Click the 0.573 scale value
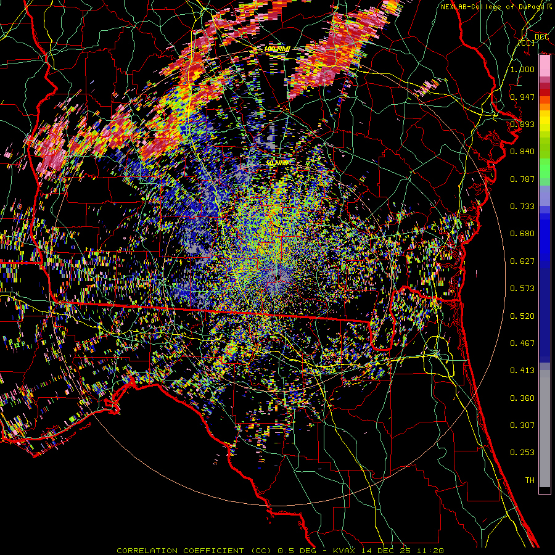Screen dimensions: 555x555 [522, 289]
